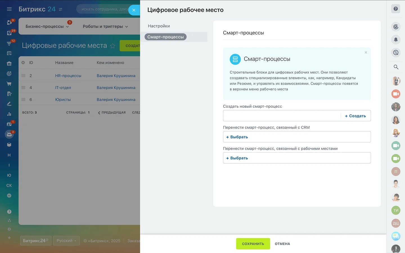Image resolution: width=405 pixels, height=253 pixels.
Task: Open the target goal icon in left sidebar
Action: point(9,74)
